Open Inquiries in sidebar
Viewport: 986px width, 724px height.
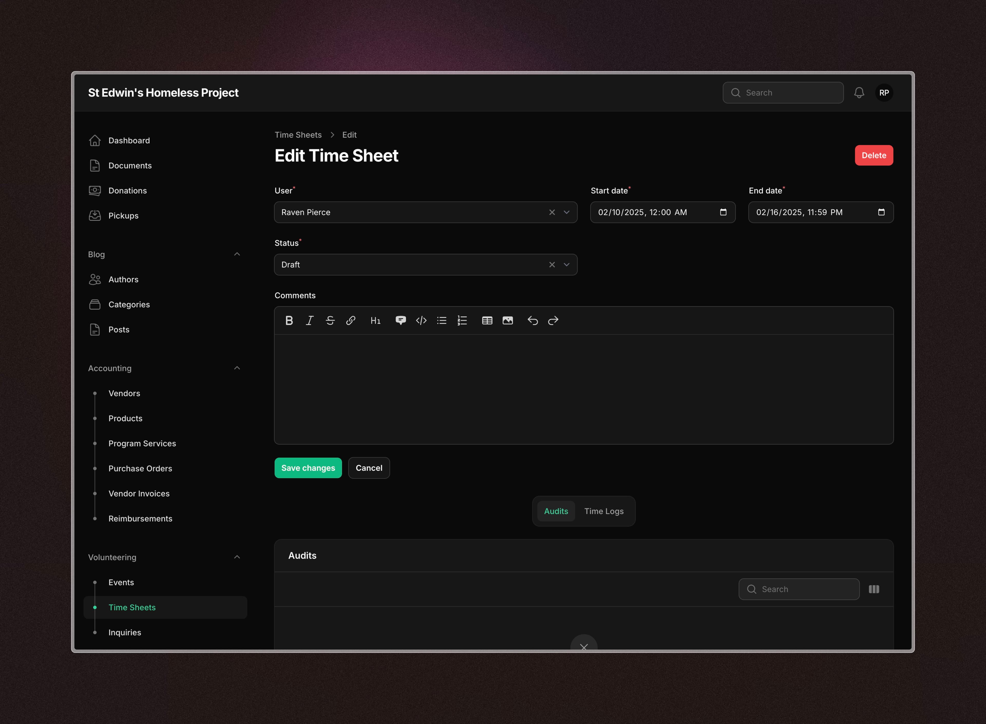click(165, 632)
